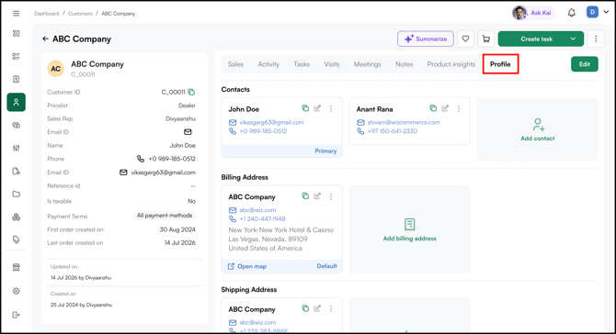Open page-level three-dot options menu
This screenshot has height=334, width=616.
pos(596,39)
